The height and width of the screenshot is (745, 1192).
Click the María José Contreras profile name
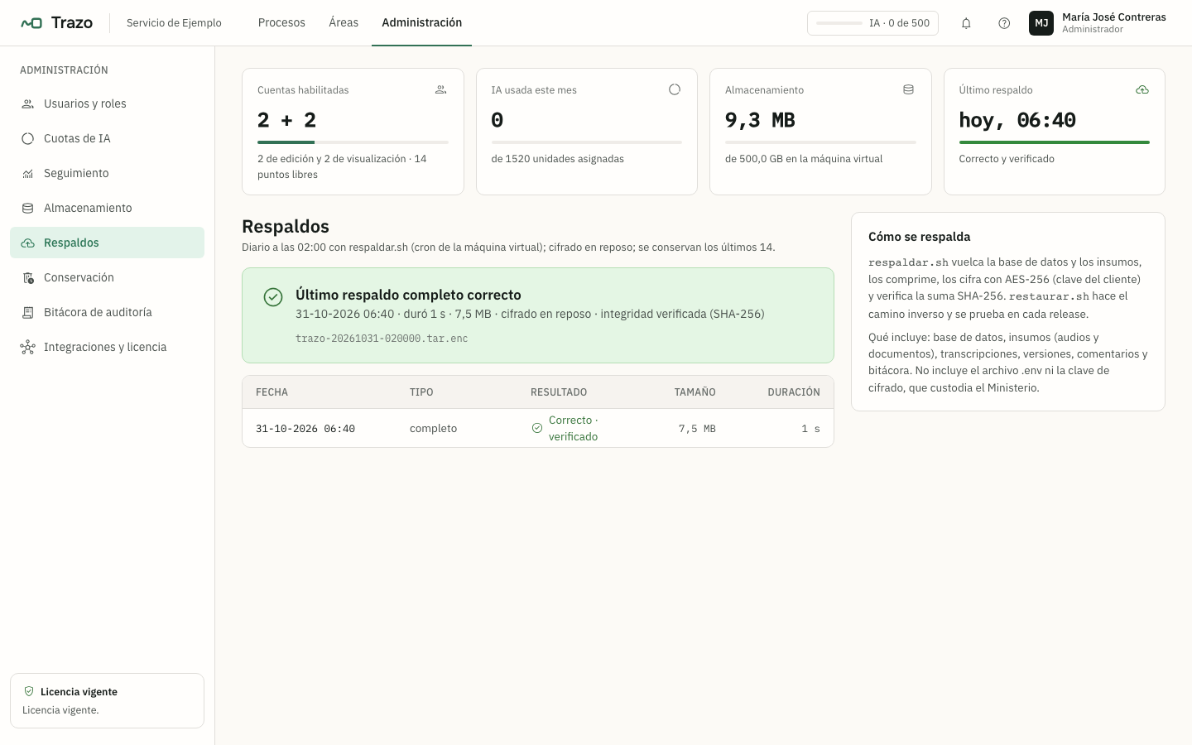(x=1114, y=17)
